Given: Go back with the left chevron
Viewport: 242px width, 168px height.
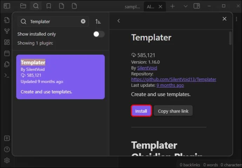Looking at the screenshot, I should pyautogui.click(x=119, y=21).
